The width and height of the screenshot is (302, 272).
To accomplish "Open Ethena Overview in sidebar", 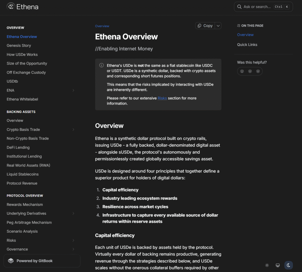I will (x=22, y=37).
